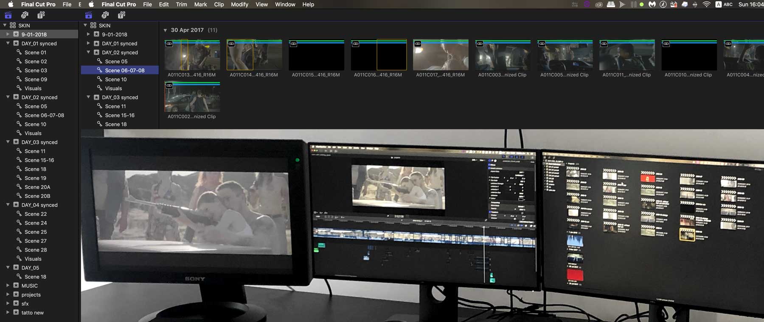Click synced clip badge on A011C017 thumbnail
This screenshot has height=322, width=764.
418,44
